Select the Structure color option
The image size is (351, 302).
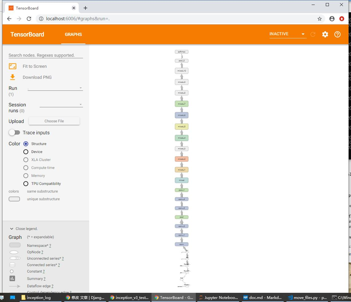[26, 143]
